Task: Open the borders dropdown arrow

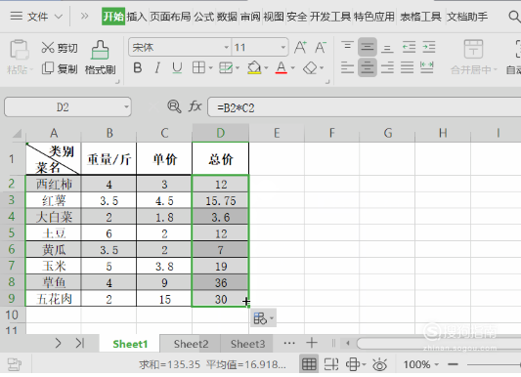Action: (x=211, y=68)
